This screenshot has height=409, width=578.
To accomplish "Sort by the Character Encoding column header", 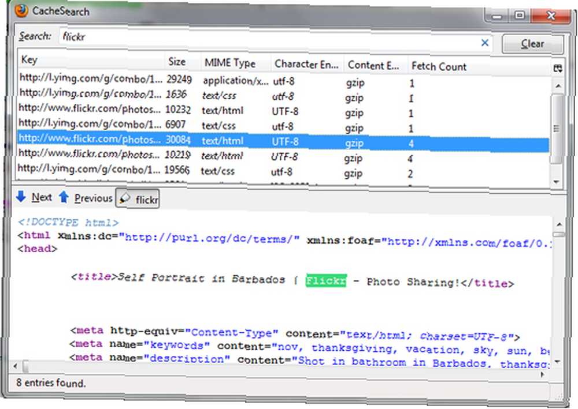I will tap(307, 65).
